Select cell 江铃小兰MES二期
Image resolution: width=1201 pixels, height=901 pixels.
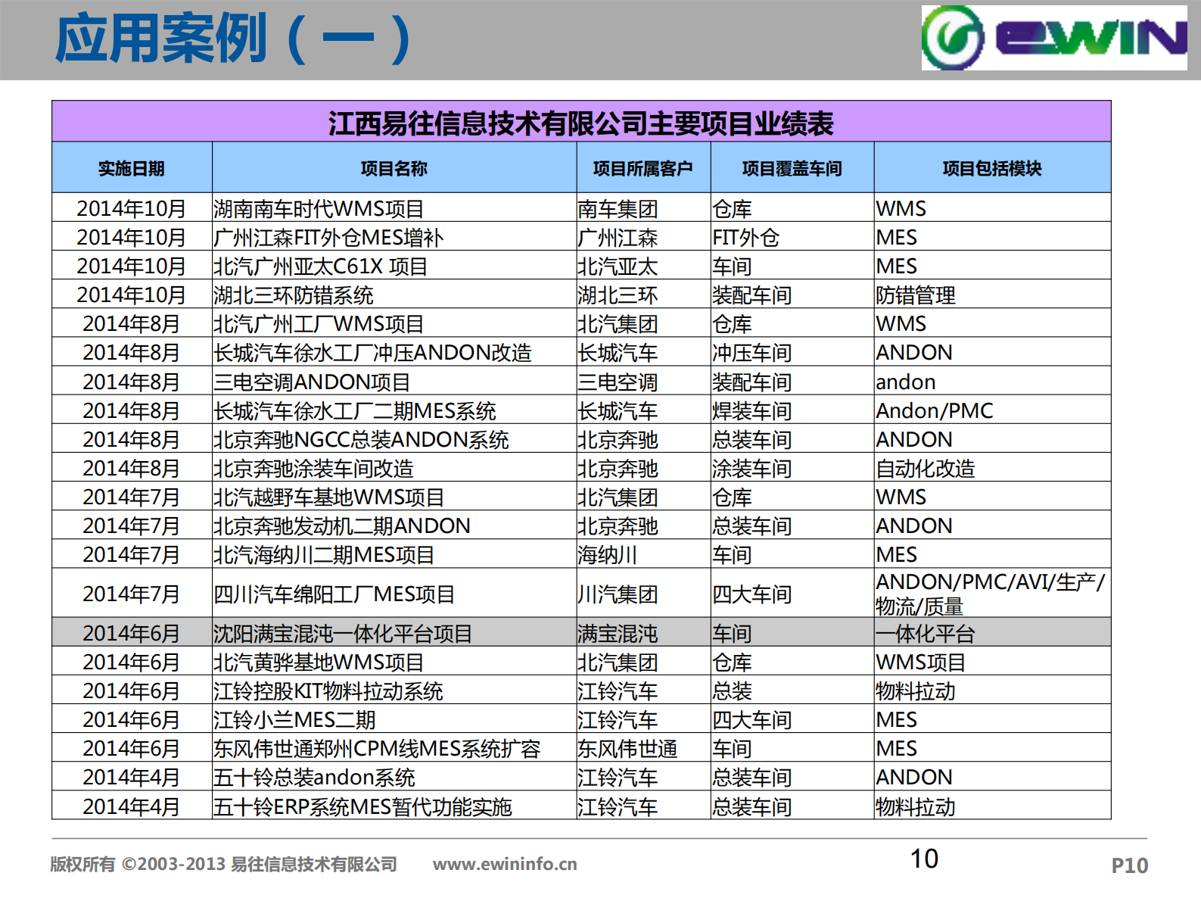pos(394,719)
